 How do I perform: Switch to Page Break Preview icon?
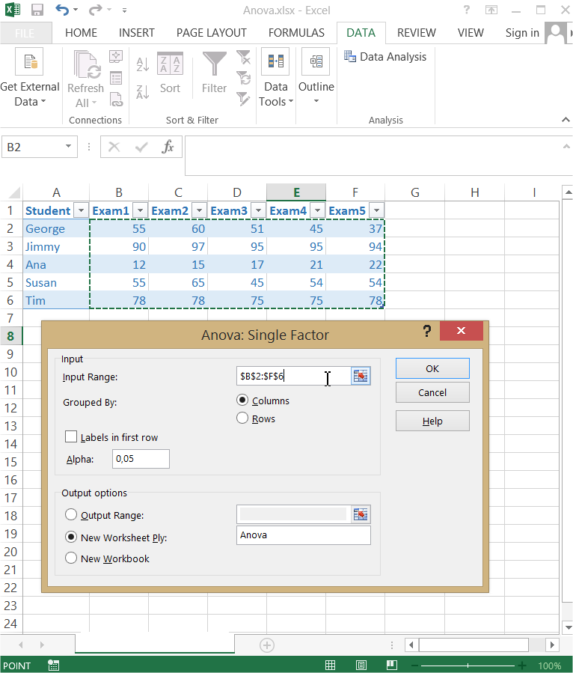(x=392, y=666)
